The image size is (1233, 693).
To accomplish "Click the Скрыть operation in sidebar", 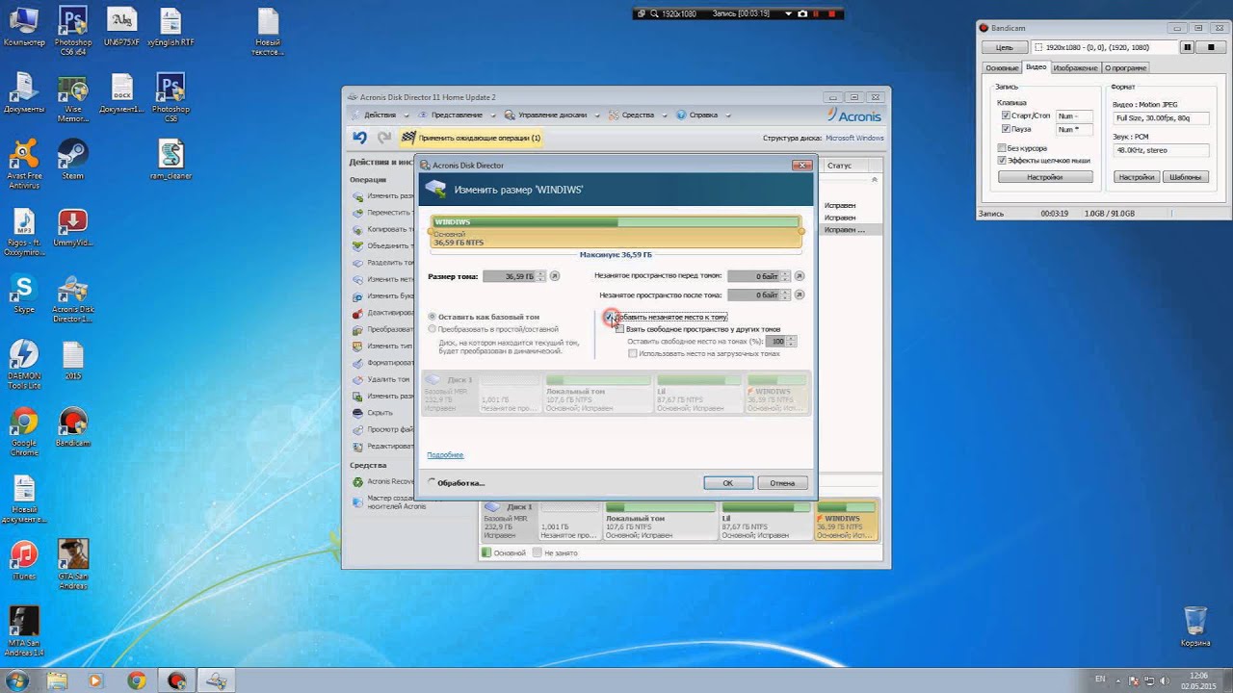I will pos(374,413).
